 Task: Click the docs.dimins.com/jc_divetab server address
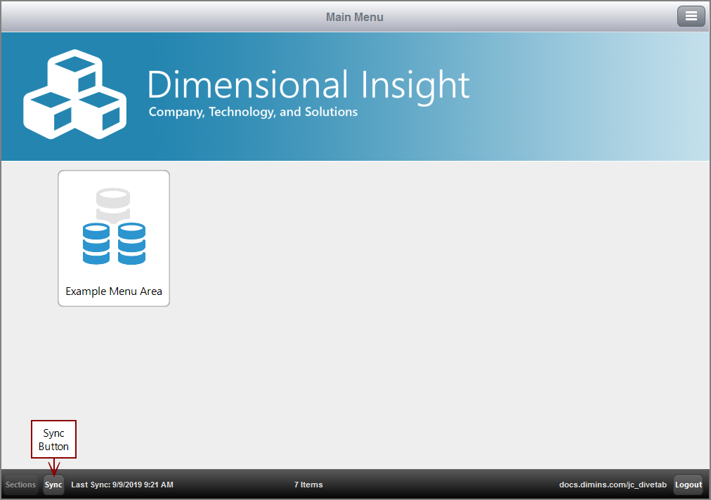tap(613, 485)
